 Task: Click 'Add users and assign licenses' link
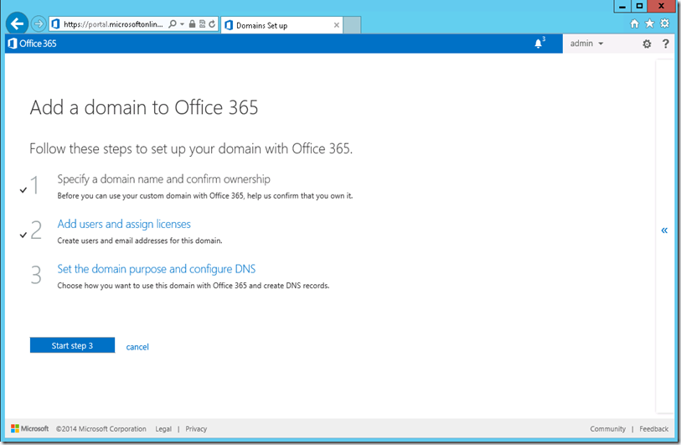point(124,224)
